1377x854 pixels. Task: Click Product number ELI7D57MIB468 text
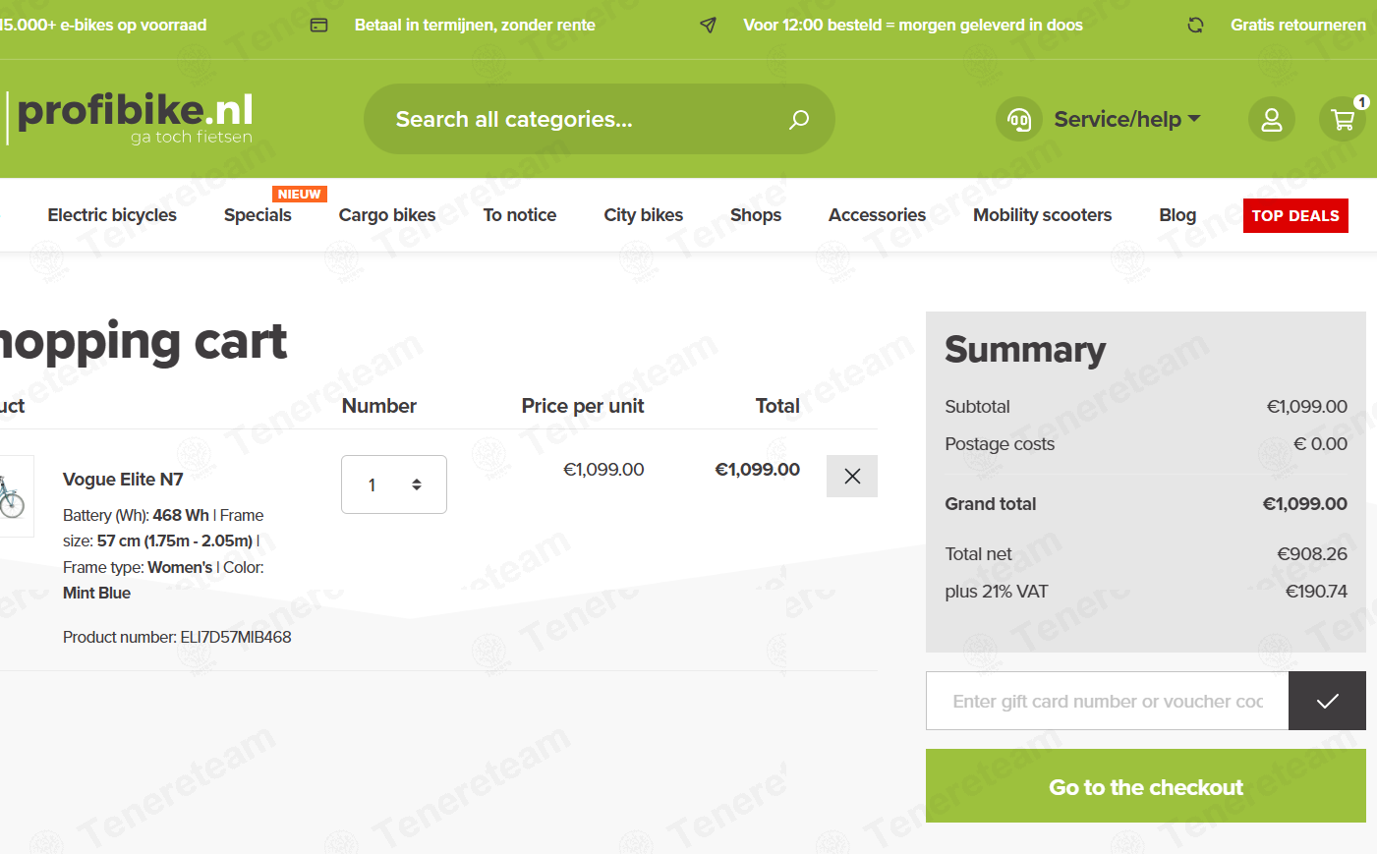point(177,637)
